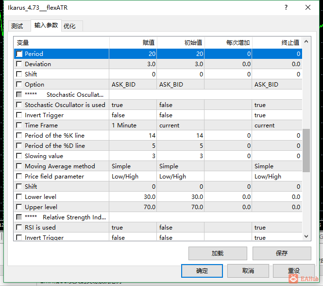Tick Period of the %D line checkbox
The height and width of the screenshot is (286, 323).
[x=19, y=146]
